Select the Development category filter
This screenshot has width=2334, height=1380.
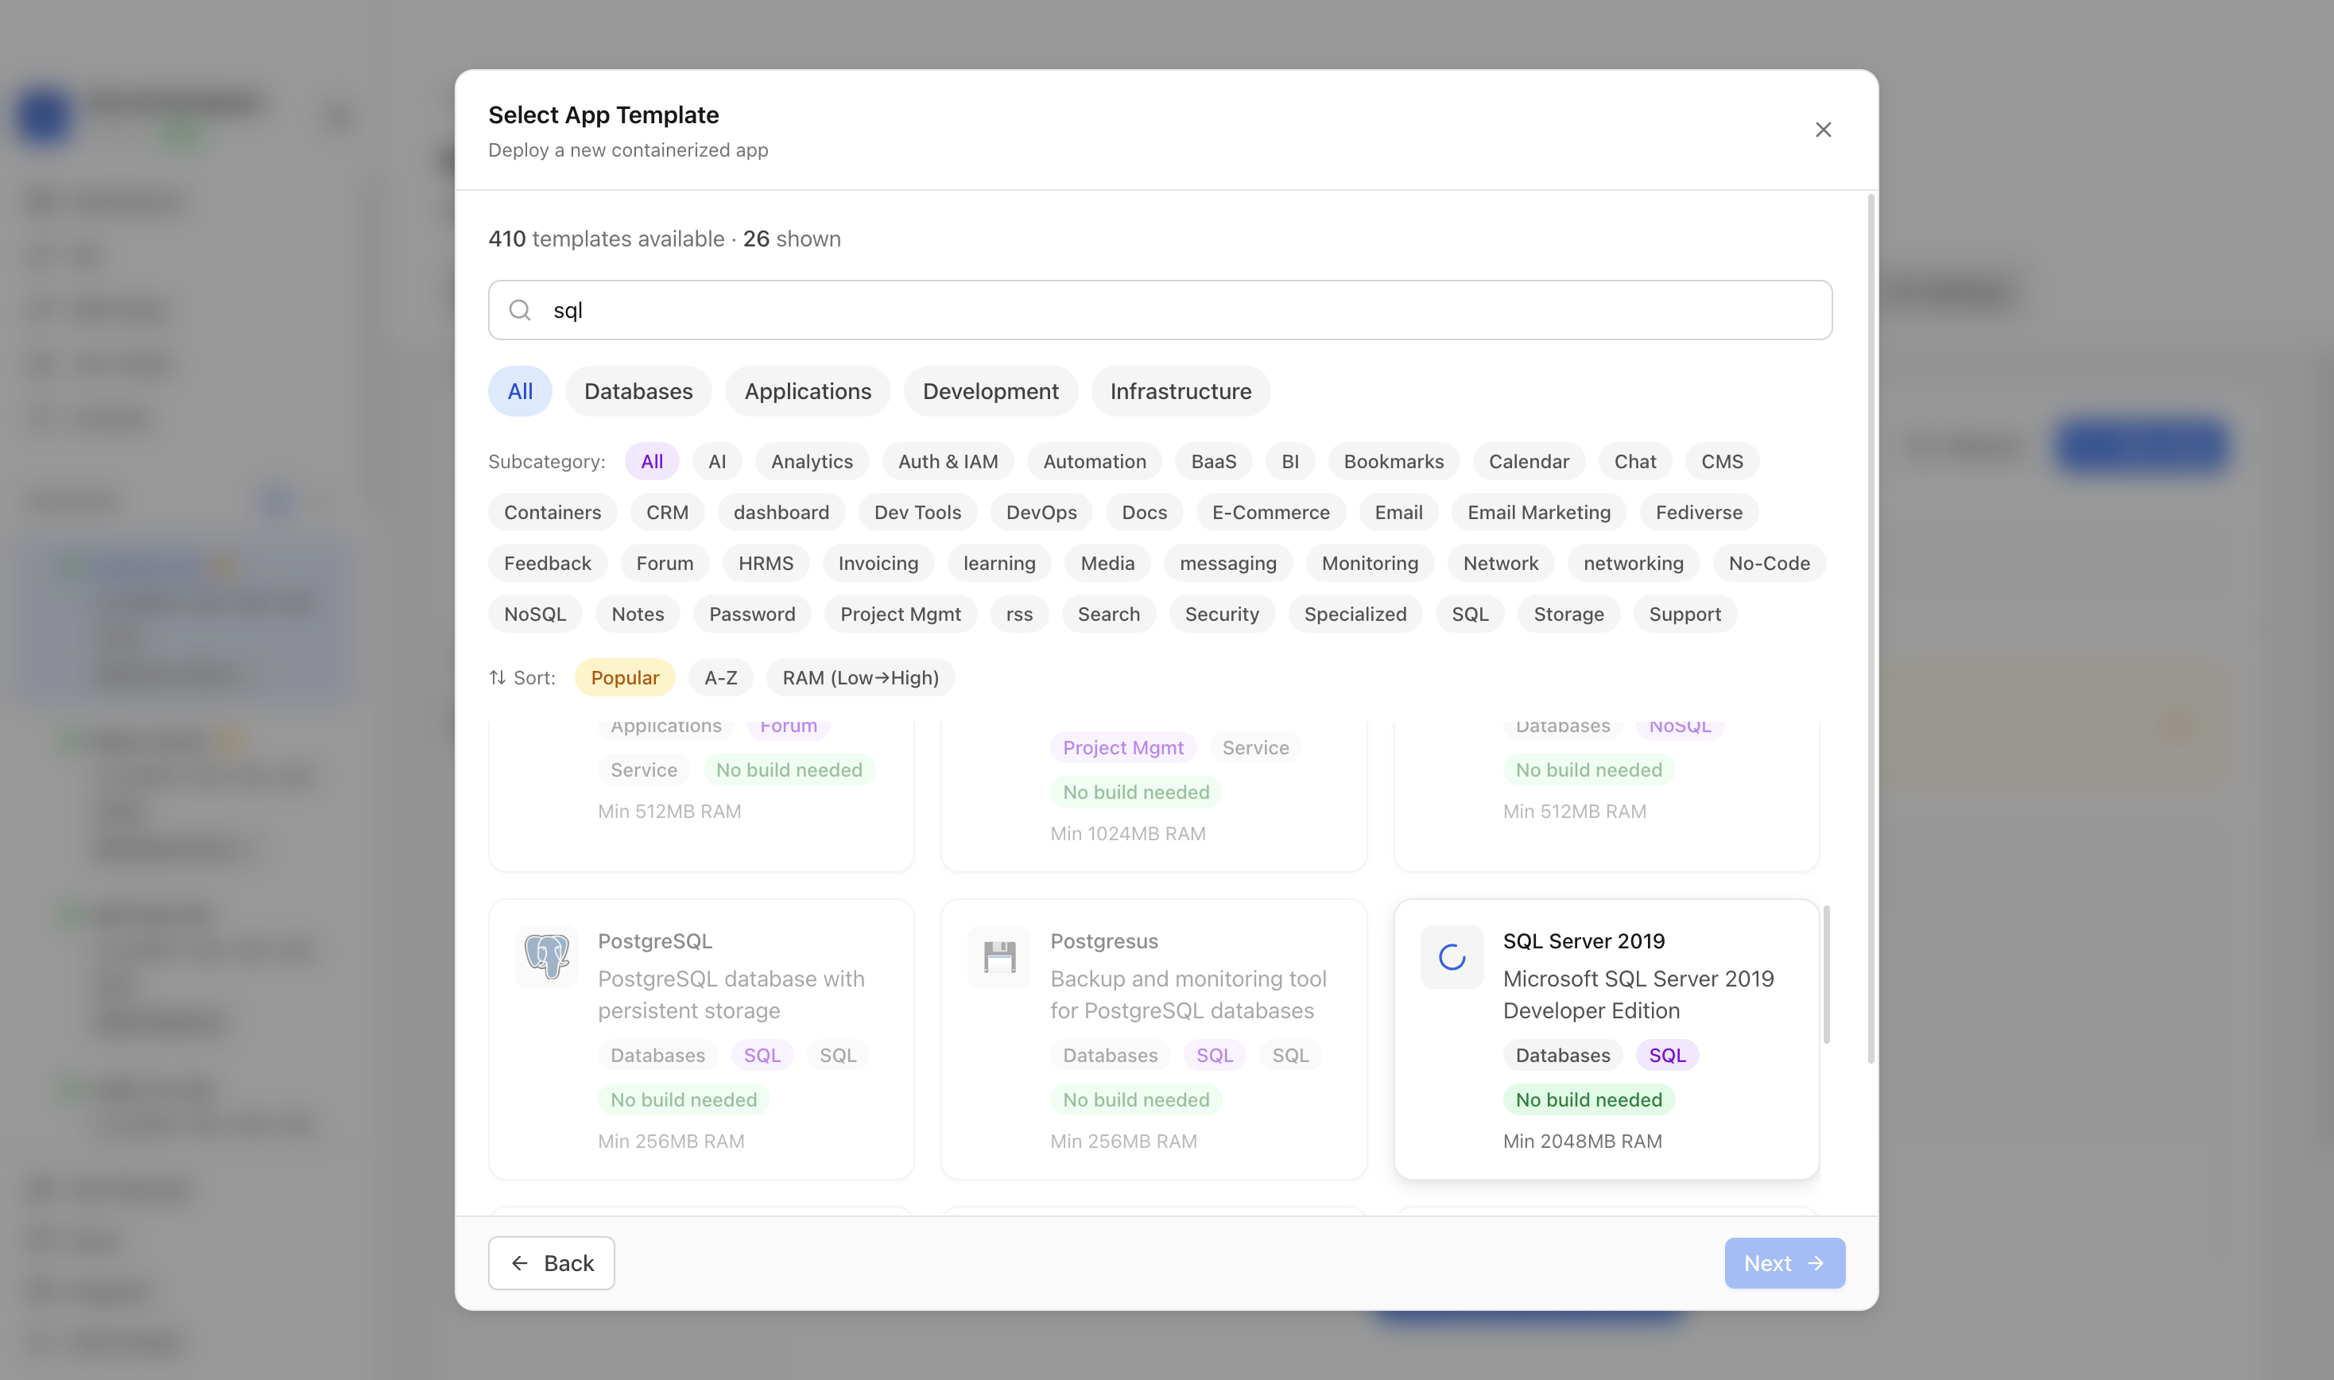click(991, 390)
